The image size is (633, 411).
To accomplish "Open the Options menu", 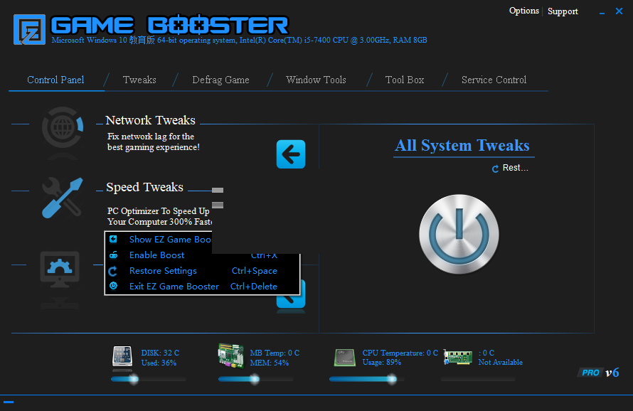I will 524,11.
